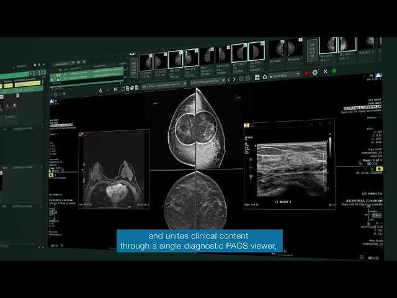Click the four-square grid layout icon
397x298 pixels.
click(x=257, y=77)
